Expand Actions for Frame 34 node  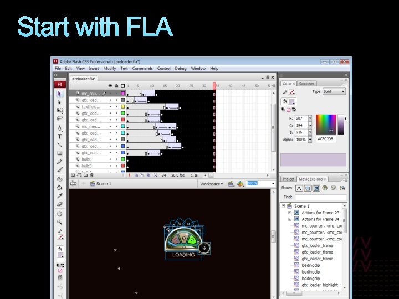tap(290, 219)
